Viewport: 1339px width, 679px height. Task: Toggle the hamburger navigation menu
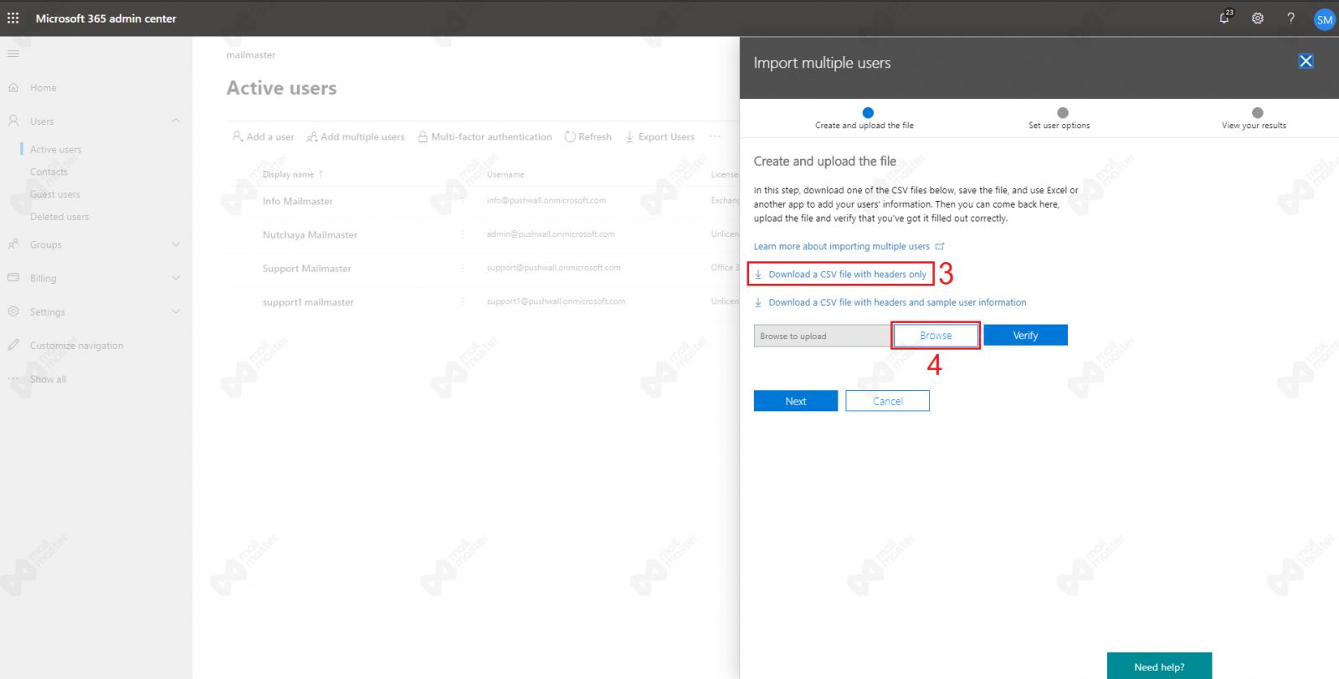pyautogui.click(x=13, y=54)
